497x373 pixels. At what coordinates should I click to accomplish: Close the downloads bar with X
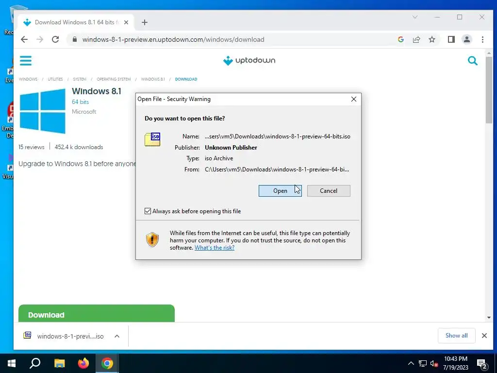484,336
